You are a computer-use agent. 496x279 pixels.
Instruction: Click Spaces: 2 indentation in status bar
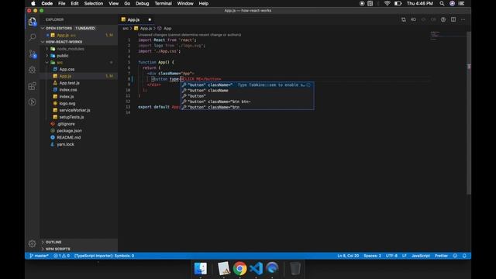pyautogui.click(x=372, y=256)
